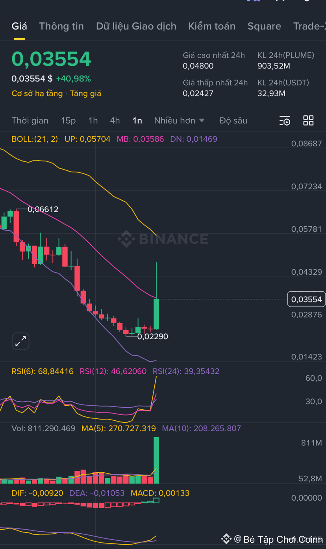Click the 24h low value 0,02427
Image resolution: width=326 pixels, height=549 pixels.
198,93
